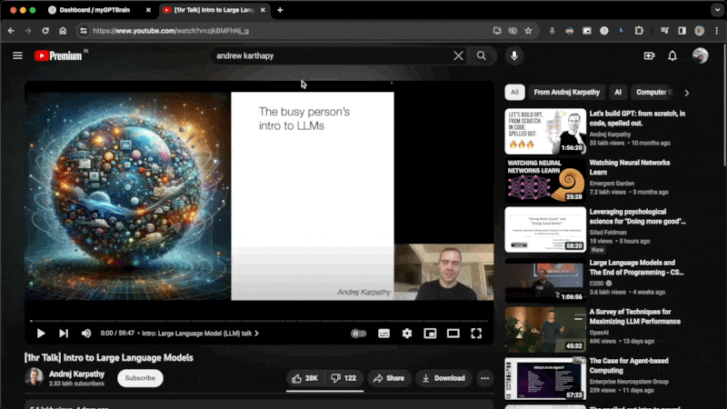Screen dimensions: 727x409
Task: Open the Create video icon
Action: point(649,55)
